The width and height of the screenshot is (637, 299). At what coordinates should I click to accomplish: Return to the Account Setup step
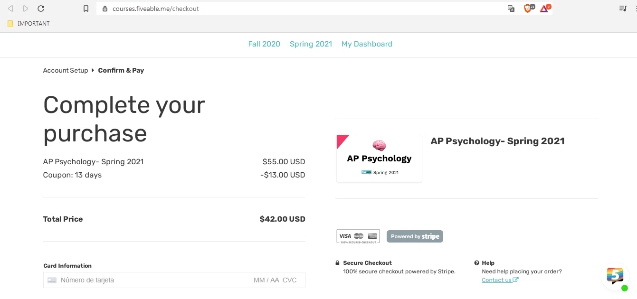click(66, 70)
